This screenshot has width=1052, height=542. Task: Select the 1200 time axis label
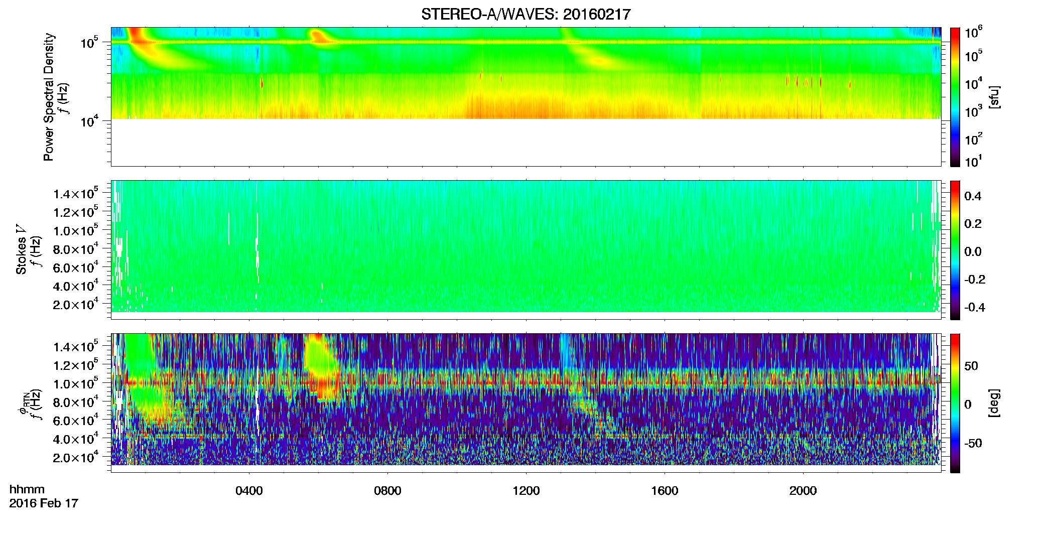click(x=526, y=491)
